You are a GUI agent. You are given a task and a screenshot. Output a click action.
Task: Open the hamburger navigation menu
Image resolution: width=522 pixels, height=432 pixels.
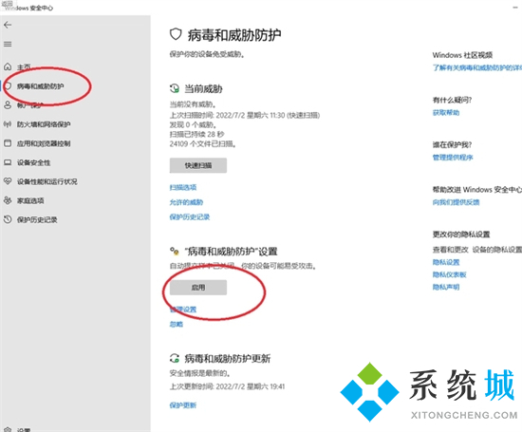(x=8, y=44)
